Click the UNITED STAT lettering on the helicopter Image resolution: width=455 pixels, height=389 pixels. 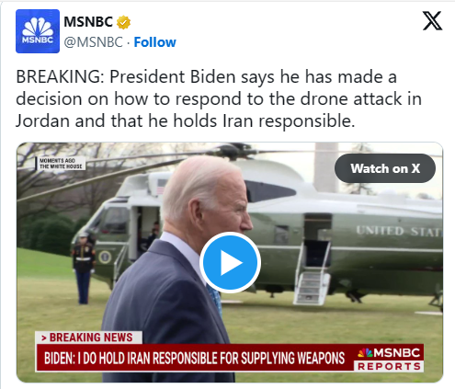coord(399,232)
